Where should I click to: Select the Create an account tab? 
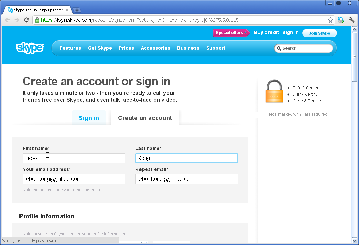145,118
